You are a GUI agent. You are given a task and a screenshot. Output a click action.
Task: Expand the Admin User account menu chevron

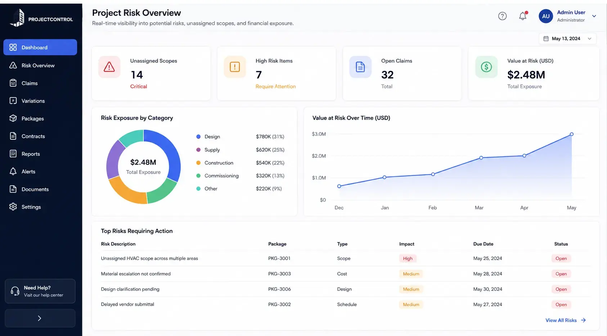coord(594,16)
